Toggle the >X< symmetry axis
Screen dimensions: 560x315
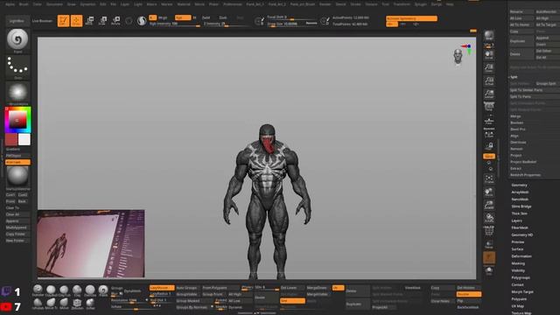[392, 24]
